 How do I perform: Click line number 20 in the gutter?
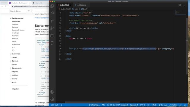[x=60, y=49]
